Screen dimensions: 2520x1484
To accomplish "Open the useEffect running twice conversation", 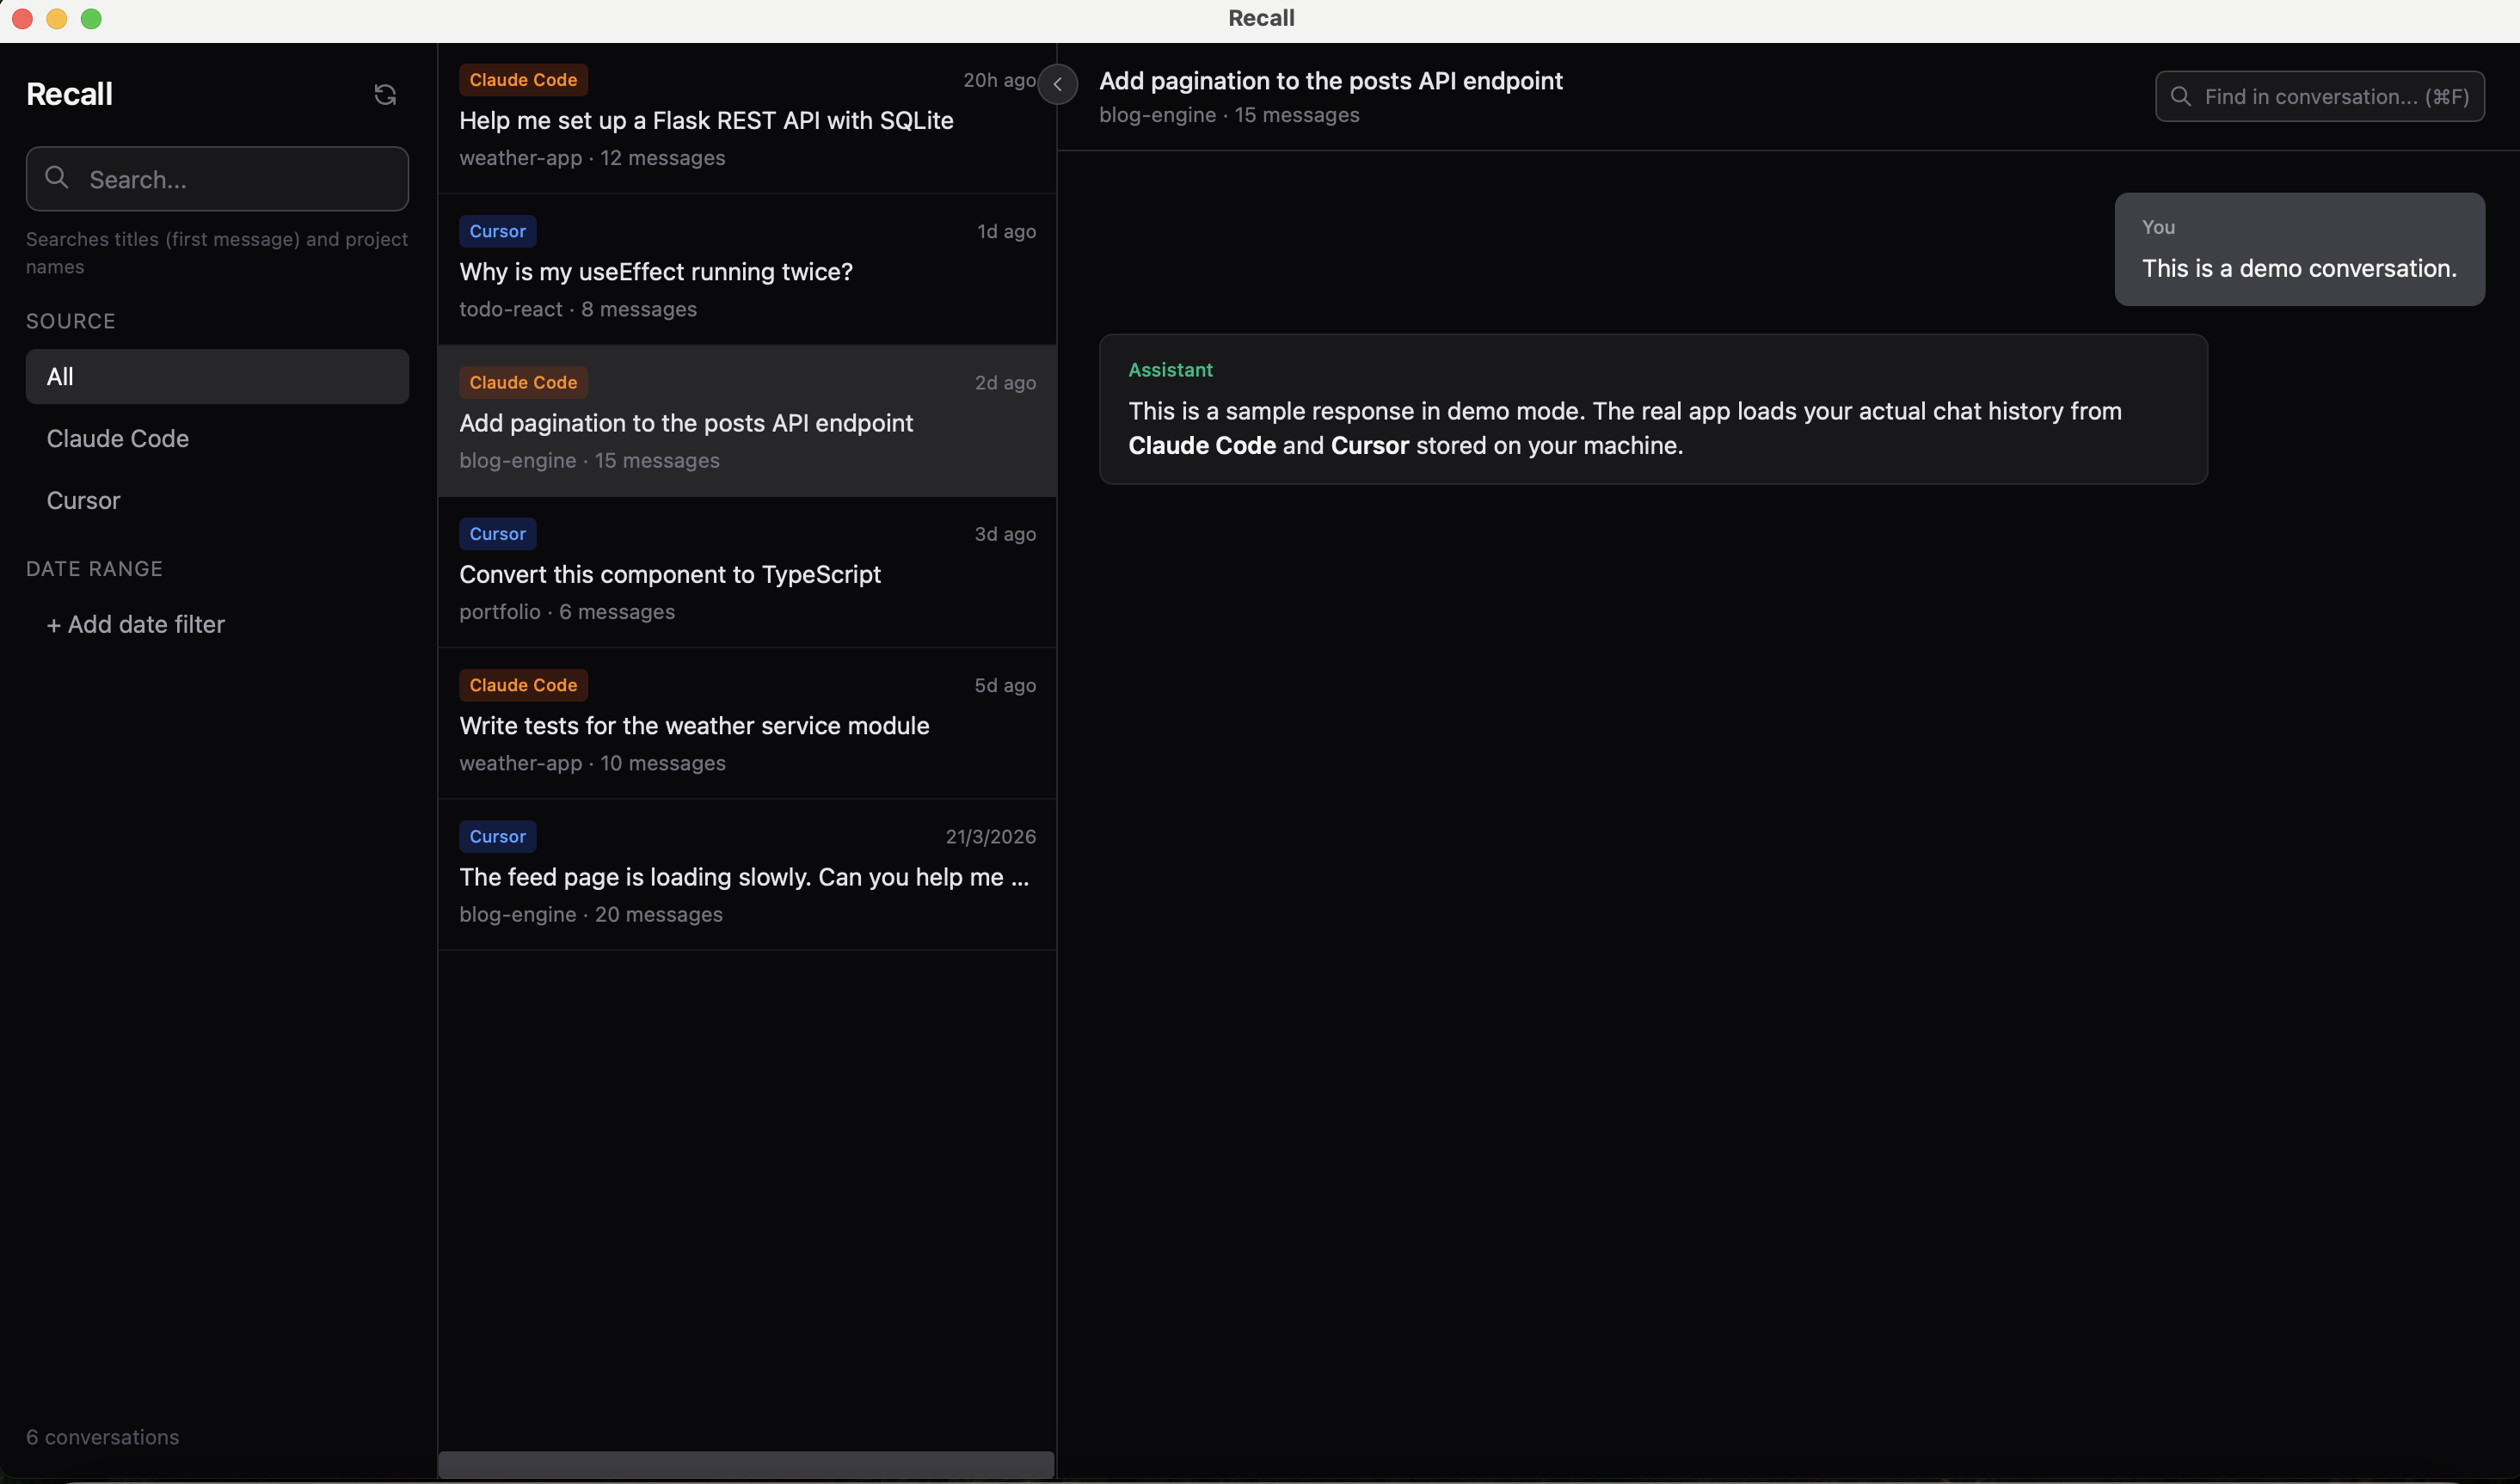I will (656, 272).
